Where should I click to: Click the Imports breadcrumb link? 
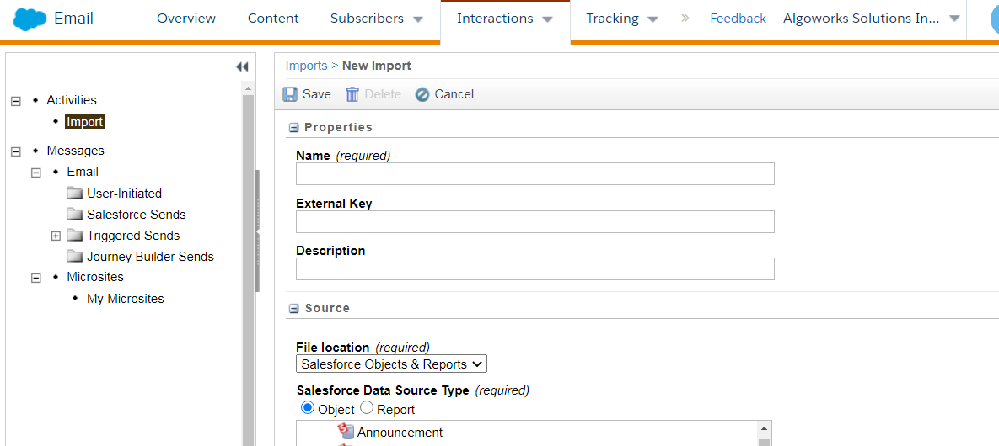pyautogui.click(x=306, y=66)
